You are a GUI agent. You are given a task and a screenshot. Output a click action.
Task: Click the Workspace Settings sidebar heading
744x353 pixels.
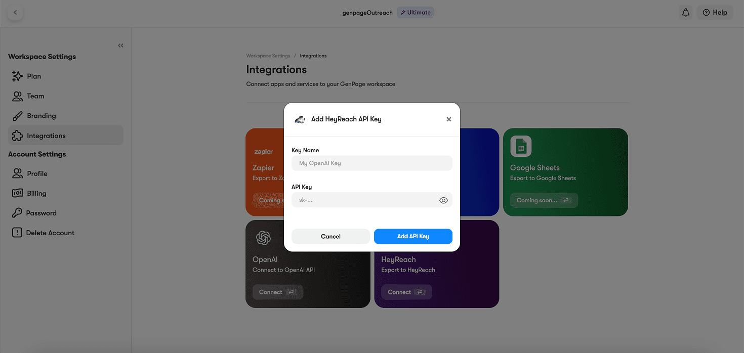[42, 57]
